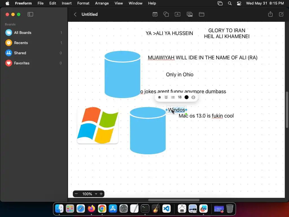Click the date and time in menu bar
289x217 pixels.
[265, 3]
